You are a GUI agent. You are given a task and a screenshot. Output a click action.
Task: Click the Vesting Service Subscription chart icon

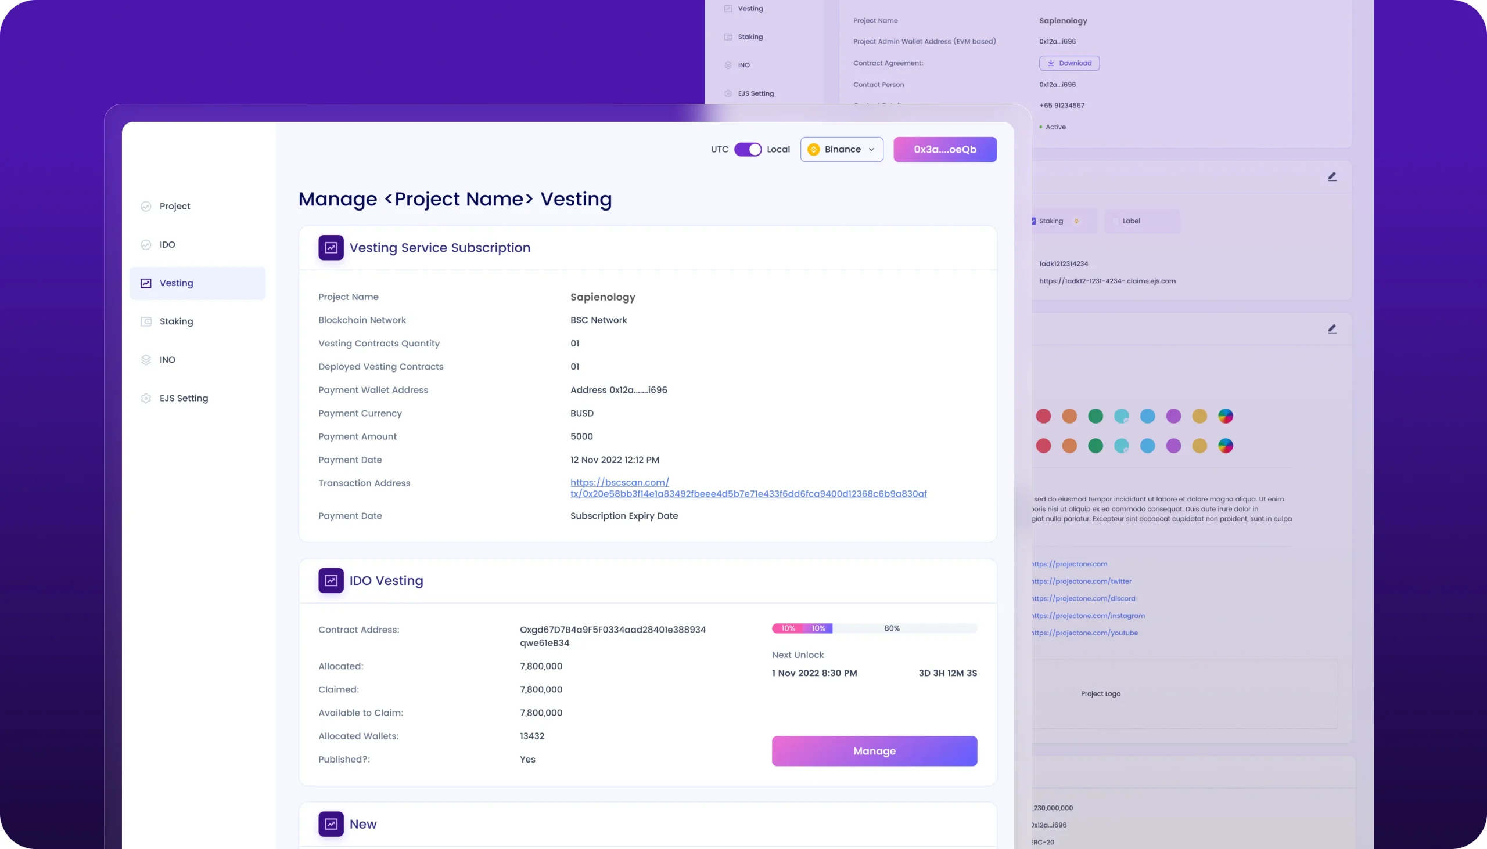331,248
